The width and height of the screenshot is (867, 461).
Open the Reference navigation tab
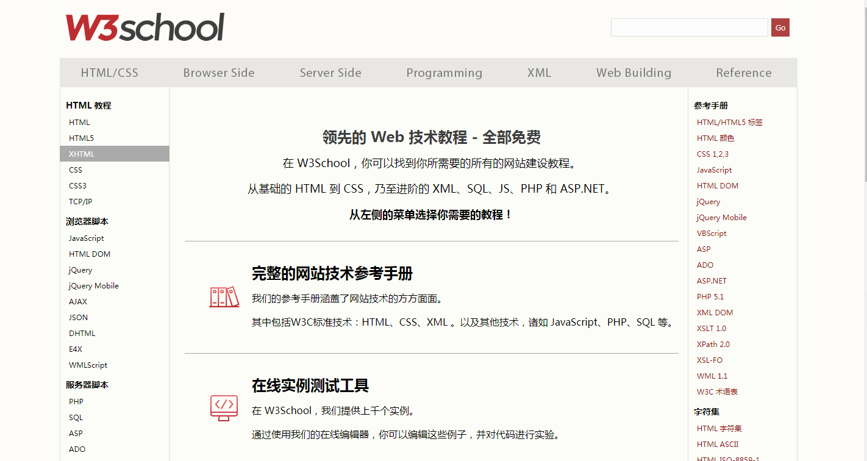(744, 73)
